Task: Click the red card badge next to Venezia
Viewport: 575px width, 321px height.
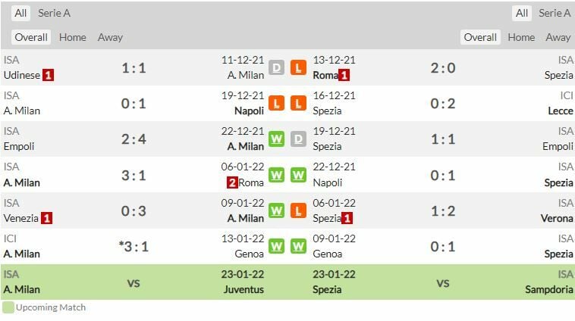Action: tap(47, 218)
